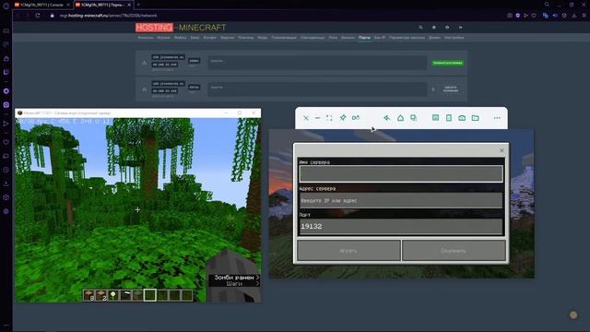590x332 pixels.
Task: Click the browser search icon in title bar
Action: point(547,5)
